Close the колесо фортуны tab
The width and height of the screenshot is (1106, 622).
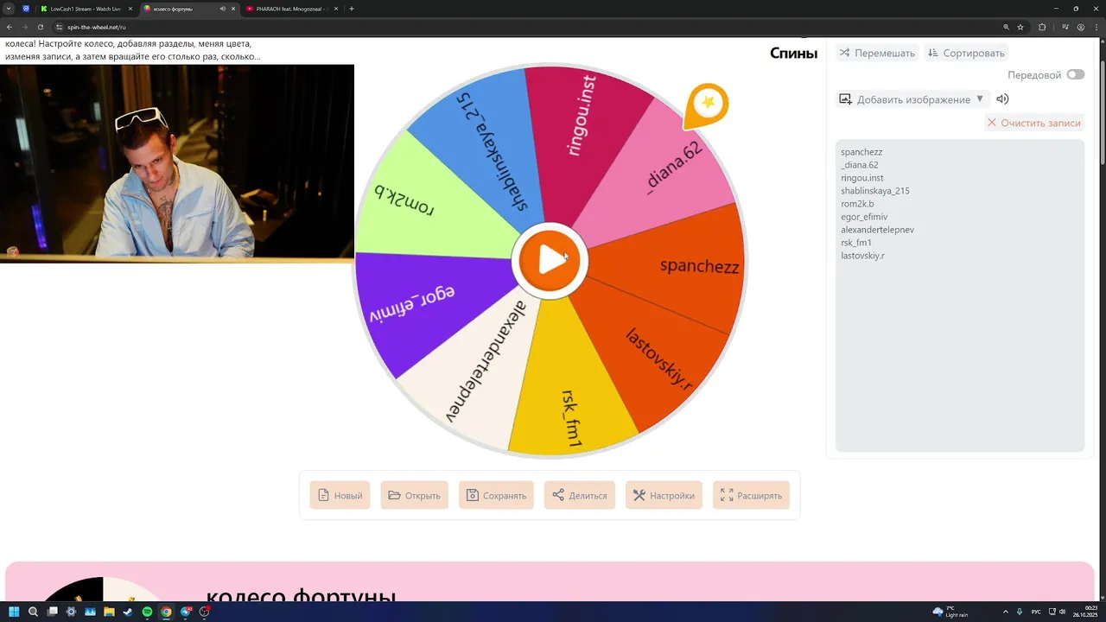pyautogui.click(x=232, y=9)
